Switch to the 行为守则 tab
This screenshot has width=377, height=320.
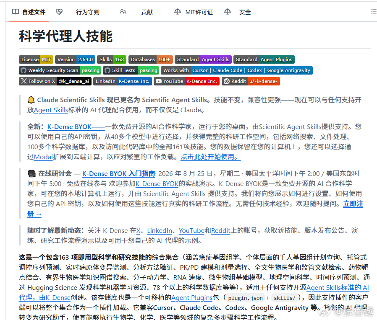88,12
